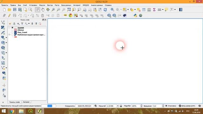Open project using yellow folder icon

click(9, 10)
